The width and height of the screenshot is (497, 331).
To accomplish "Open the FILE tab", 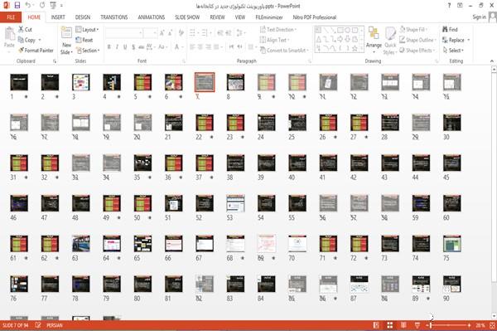I will [11, 17].
